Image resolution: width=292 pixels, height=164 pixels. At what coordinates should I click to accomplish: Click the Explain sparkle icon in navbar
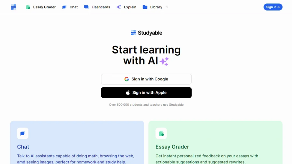(119, 7)
